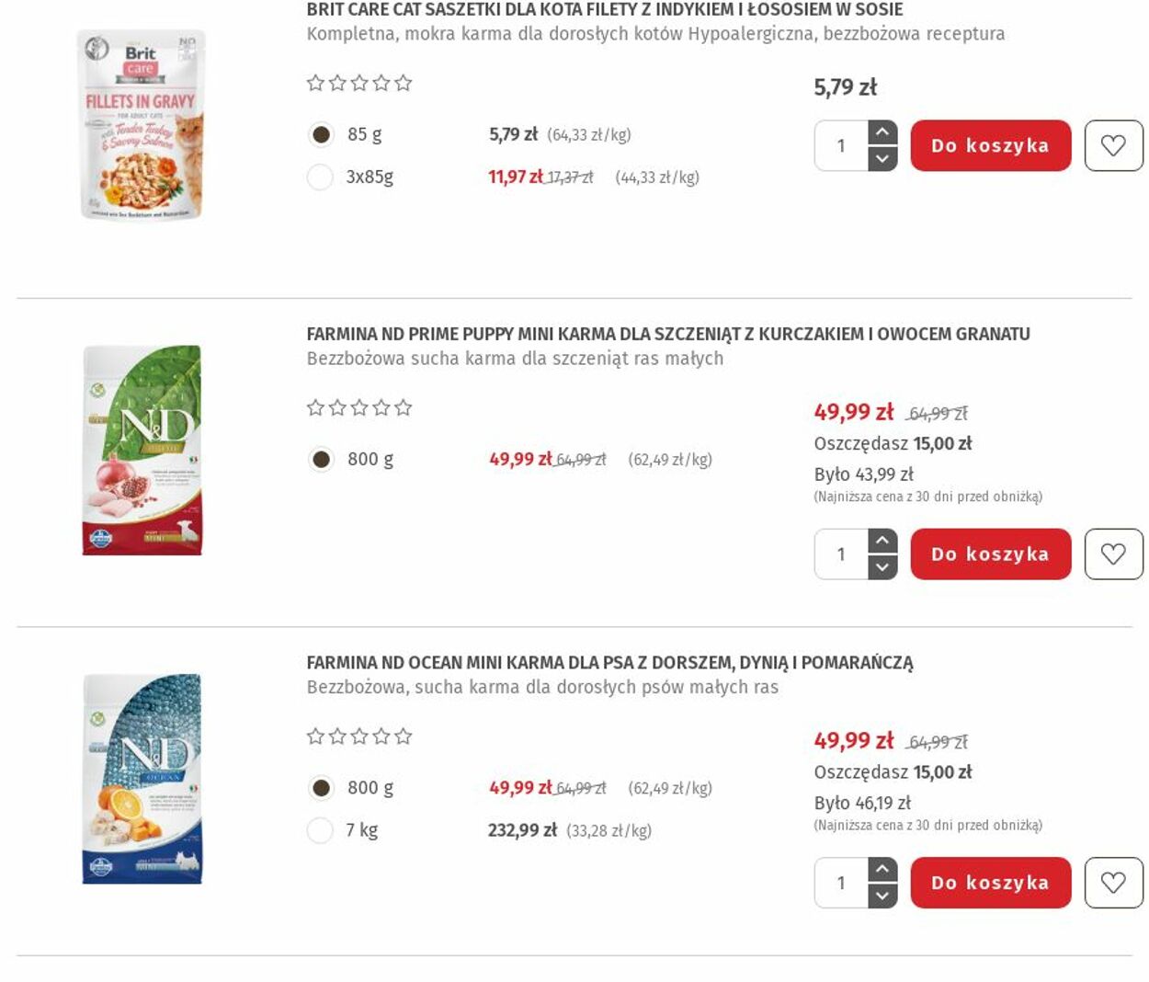Increase Brit Care quantity with up arrow
1149x982 pixels.
(x=882, y=132)
